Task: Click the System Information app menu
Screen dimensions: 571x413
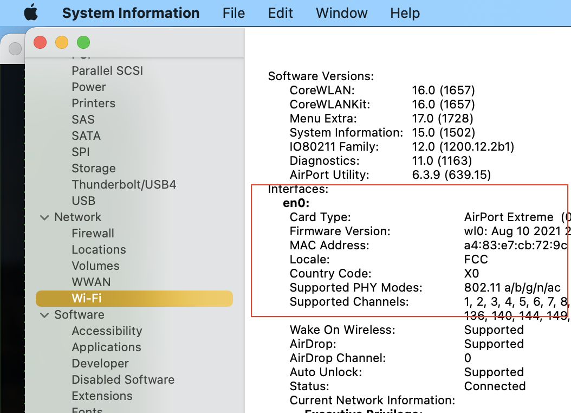Action: coord(131,13)
